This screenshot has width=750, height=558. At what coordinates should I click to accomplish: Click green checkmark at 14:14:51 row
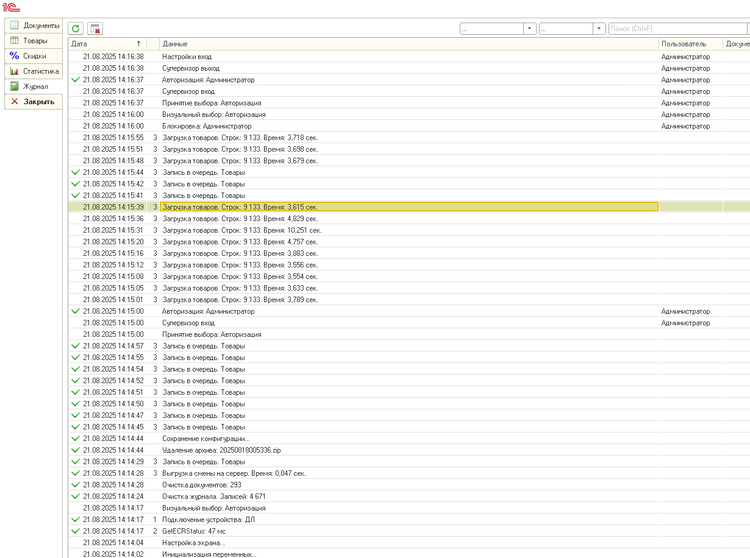[x=76, y=392]
